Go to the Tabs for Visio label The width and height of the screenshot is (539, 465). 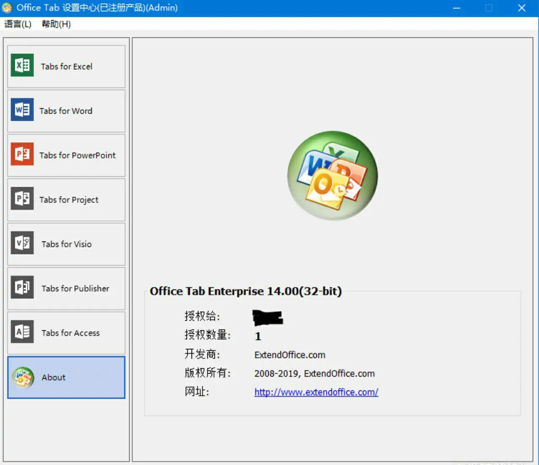coord(67,244)
